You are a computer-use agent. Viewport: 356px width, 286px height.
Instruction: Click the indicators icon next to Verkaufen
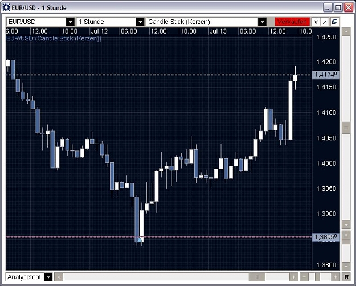pyautogui.click(x=316, y=22)
